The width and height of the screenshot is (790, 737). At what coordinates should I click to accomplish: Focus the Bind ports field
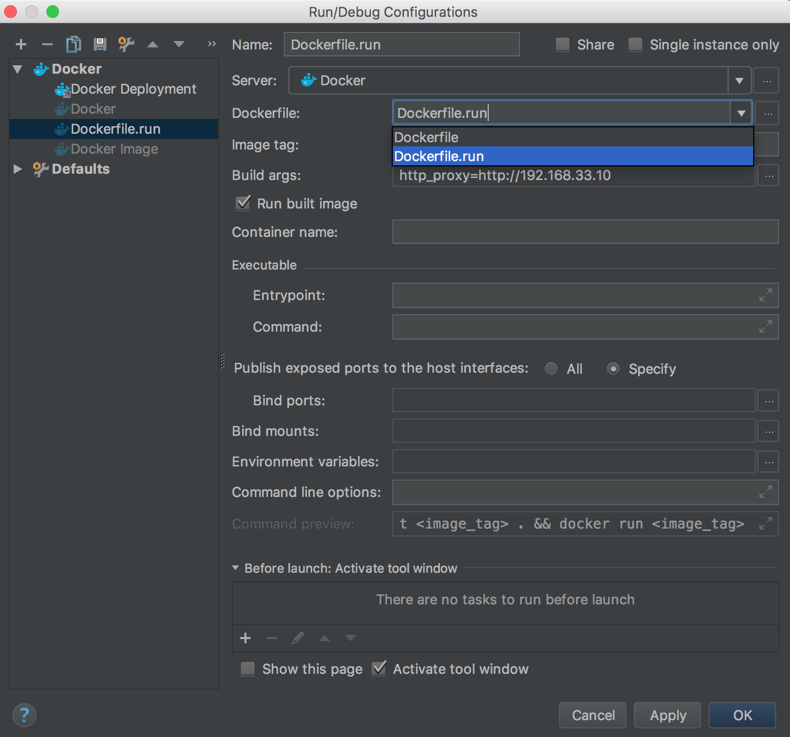tap(574, 401)
